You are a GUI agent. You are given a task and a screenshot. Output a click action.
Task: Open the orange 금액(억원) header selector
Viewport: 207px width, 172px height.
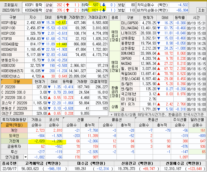pos(14,125)
